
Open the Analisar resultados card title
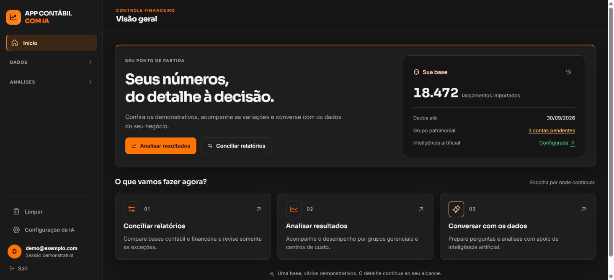(x=317, y=226)
